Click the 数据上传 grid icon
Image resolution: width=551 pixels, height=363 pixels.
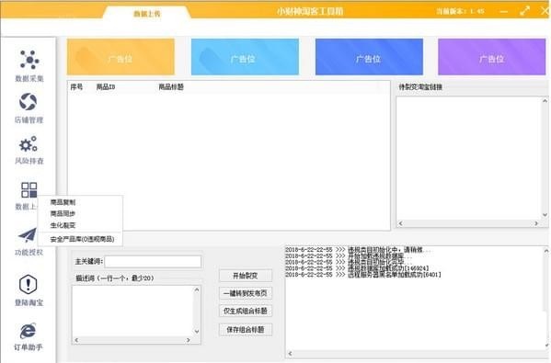click(29, 190)
